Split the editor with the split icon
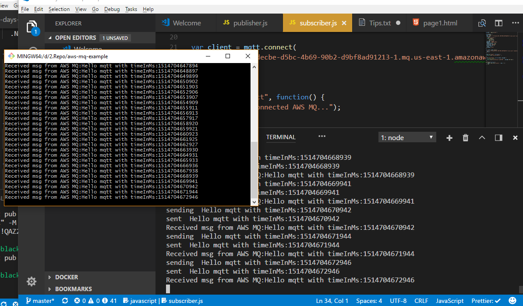The height and width of the screenshot is (306, 523). 498,23
